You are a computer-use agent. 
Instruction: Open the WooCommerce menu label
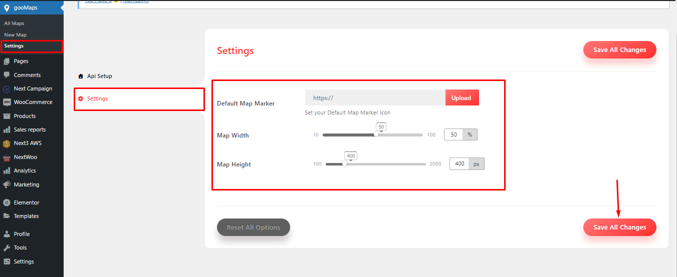[33, 102]
